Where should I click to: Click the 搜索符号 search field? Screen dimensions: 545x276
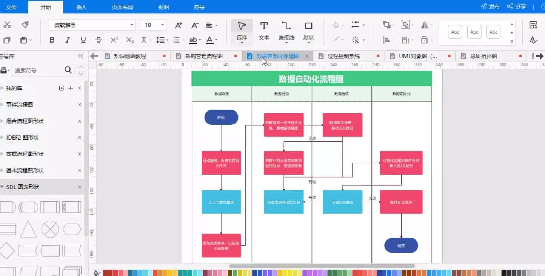coord(37,70)
